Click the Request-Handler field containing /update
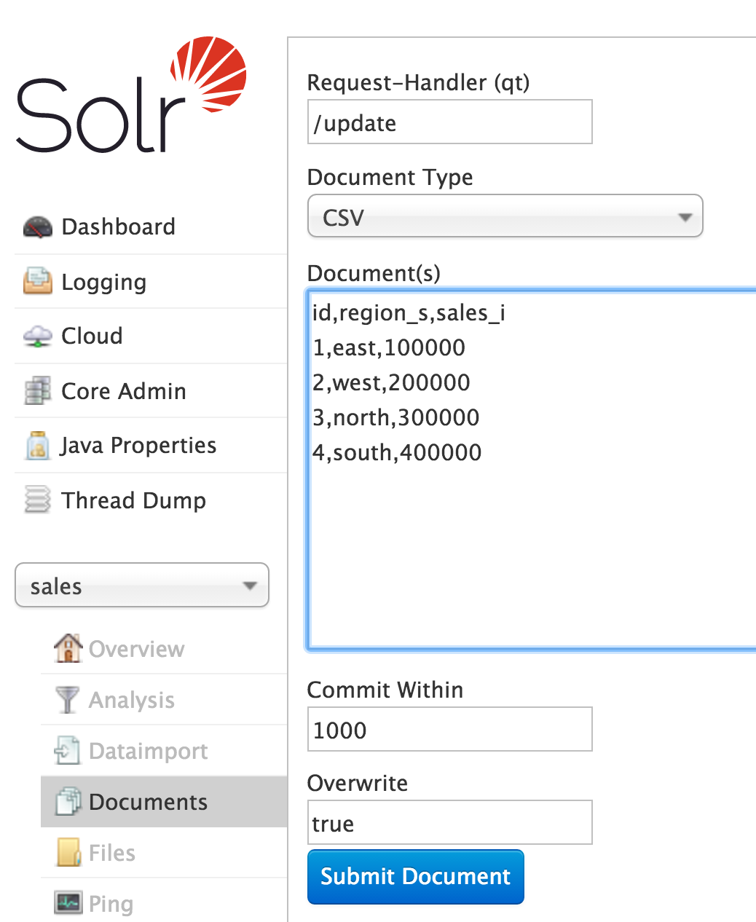756x922 pixels. point(449,122)
